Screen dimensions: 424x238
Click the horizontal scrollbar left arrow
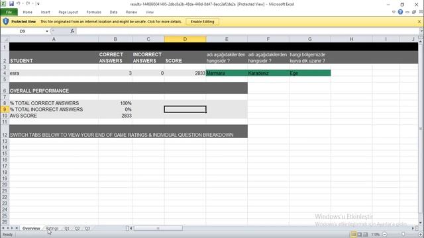(131, 228)
